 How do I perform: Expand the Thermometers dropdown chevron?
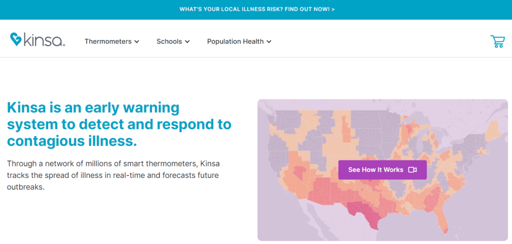click(137, 42)
